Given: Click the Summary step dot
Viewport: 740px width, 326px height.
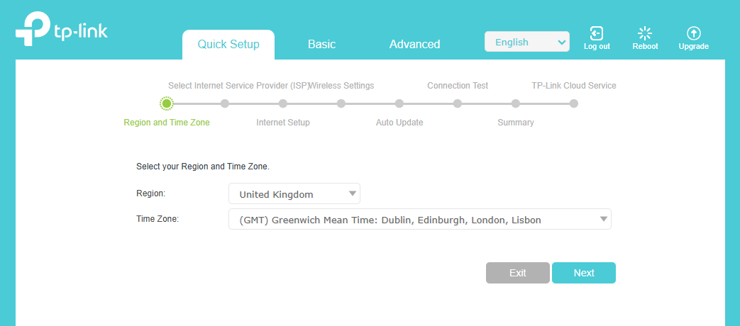Looking at the screenshot, I should (x=515, y=103).
